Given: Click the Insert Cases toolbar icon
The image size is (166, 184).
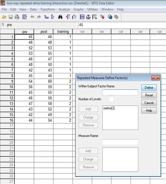Looking at the screenshot, I should click(x=68, y=17).
